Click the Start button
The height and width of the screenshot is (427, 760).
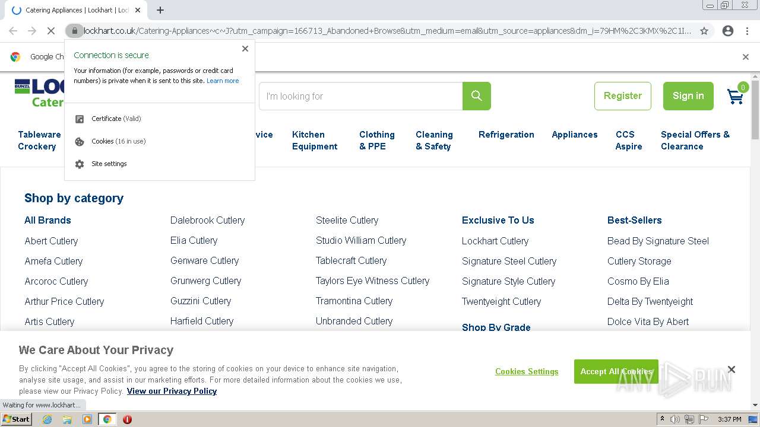coord(16,419)
